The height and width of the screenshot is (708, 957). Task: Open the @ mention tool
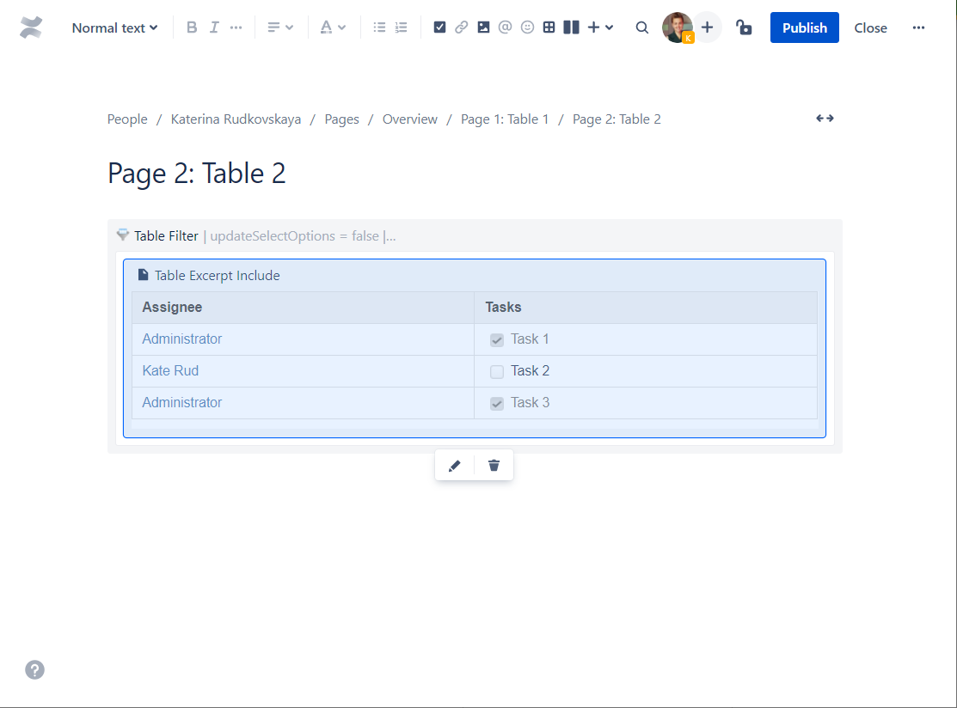505,27
